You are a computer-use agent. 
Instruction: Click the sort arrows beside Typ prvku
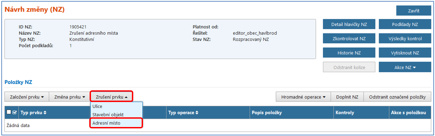click(45, 113)
